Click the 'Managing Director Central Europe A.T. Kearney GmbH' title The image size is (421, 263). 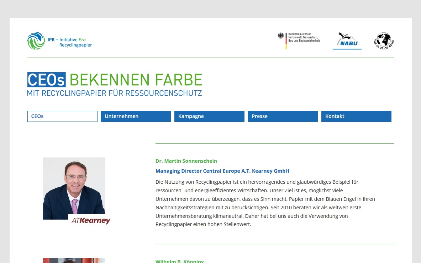click(222, 171)
